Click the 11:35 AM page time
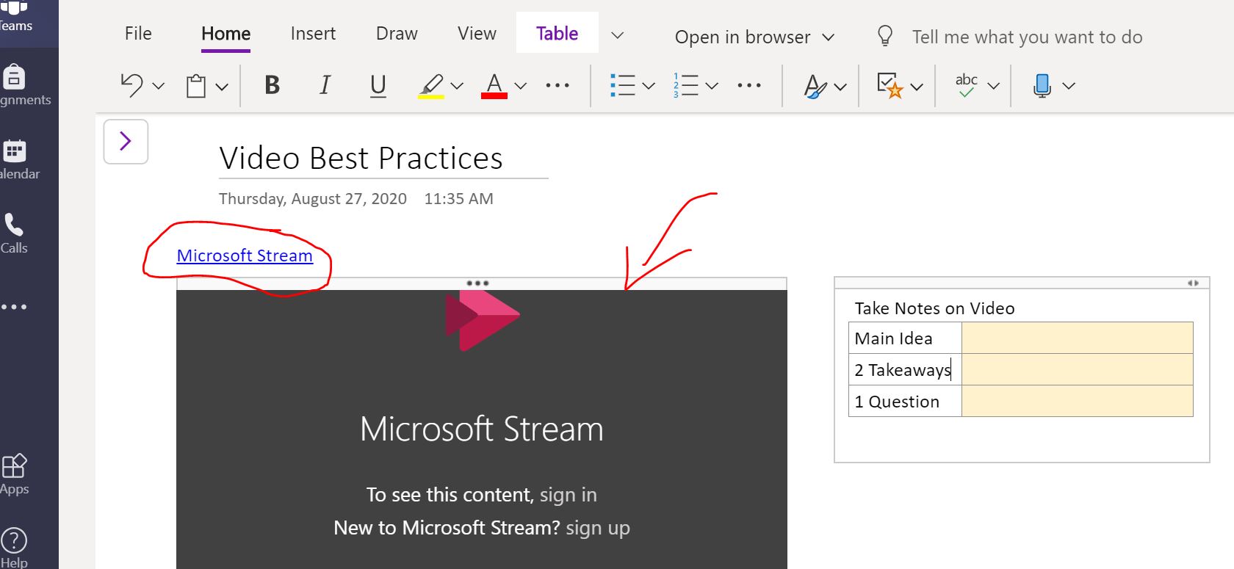The image size is (1234, 569). point(458,198)
